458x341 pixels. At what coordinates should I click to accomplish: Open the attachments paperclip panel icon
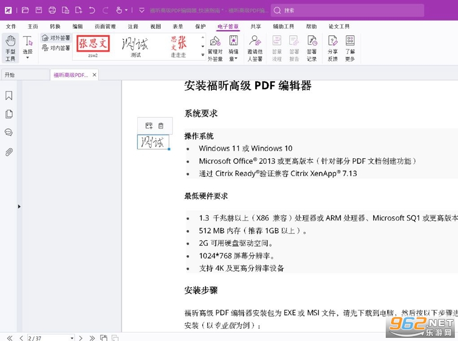[9, 152]
